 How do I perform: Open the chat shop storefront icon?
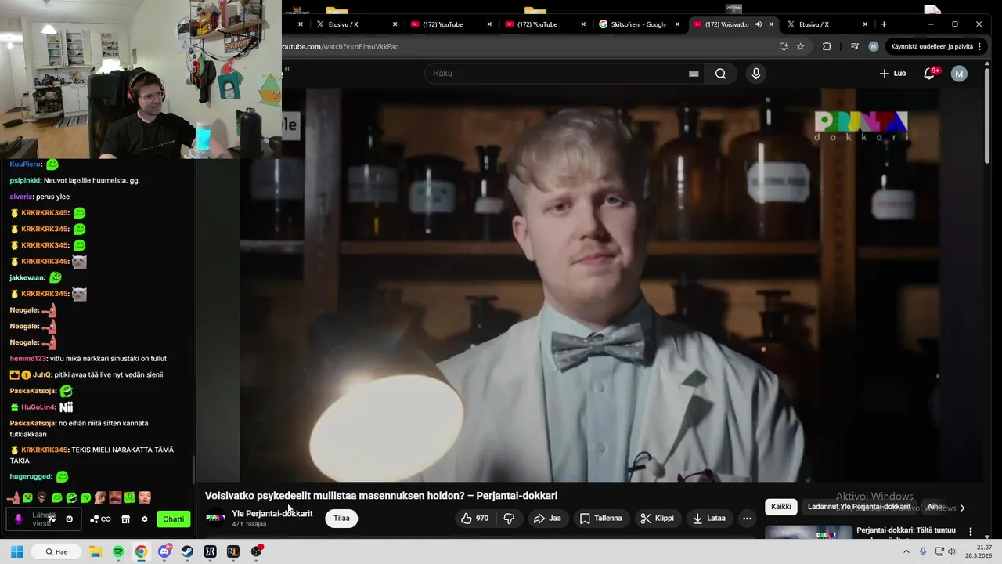(125, 519)
